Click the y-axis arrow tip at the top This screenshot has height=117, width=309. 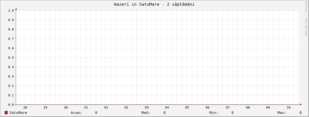pos(16,9)
